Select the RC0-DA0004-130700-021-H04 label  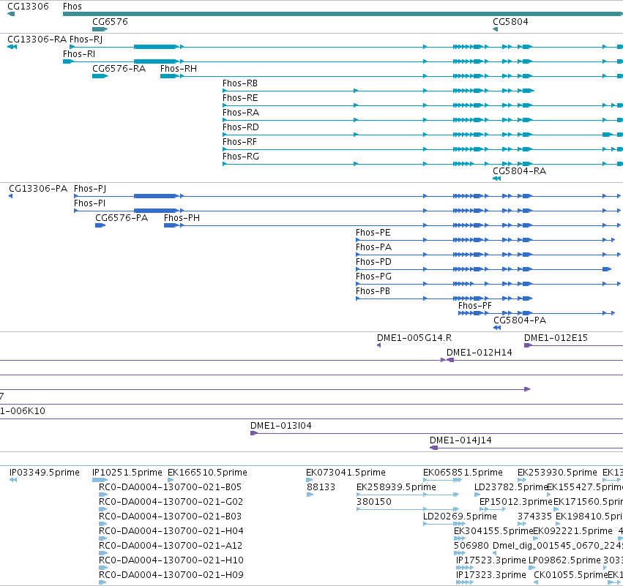point(171,531)
